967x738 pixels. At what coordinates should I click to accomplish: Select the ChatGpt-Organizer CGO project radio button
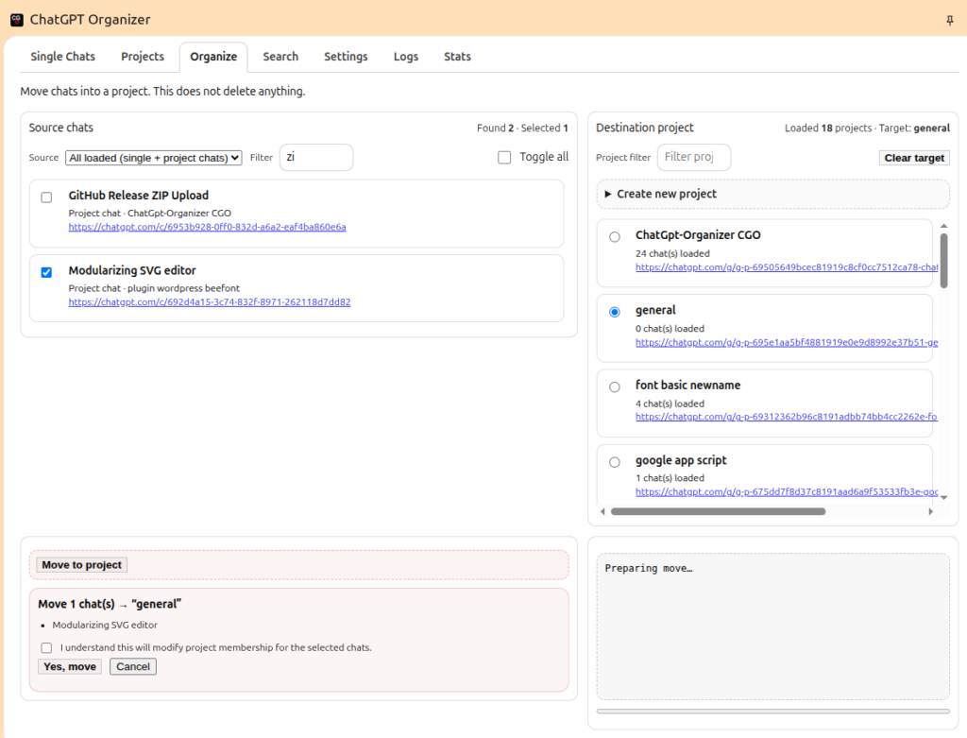(x=615, y=236)
